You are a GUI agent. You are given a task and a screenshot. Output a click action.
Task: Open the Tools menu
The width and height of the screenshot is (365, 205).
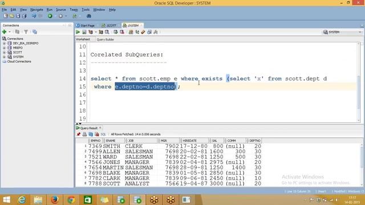(x=86, y=10)
